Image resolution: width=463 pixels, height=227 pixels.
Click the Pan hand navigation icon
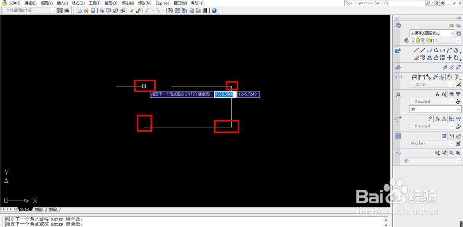[438, 153]
